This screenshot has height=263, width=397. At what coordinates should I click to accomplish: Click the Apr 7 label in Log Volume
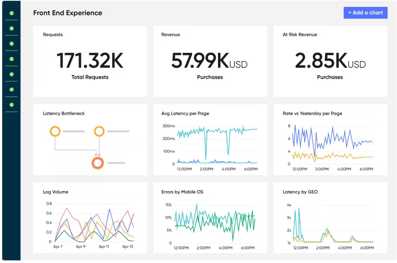click(x=58, y=247)
